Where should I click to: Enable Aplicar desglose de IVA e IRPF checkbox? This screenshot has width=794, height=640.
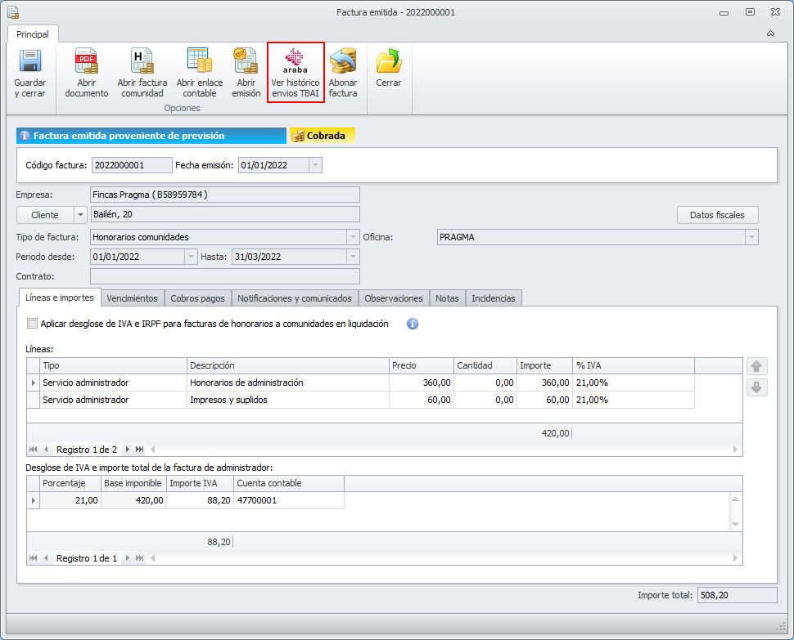33,324
